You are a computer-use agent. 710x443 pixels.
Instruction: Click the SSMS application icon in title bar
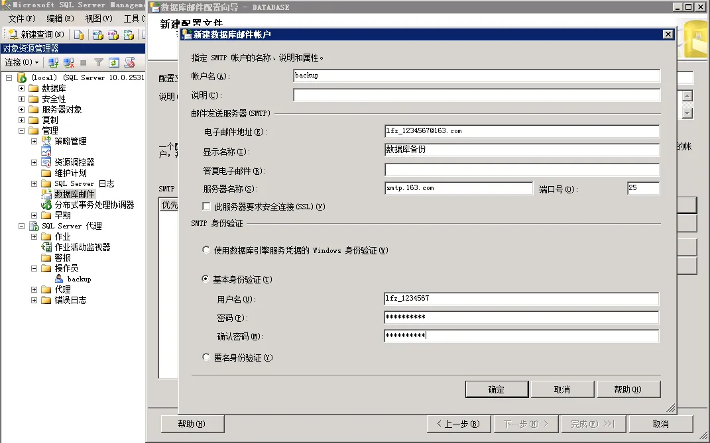7,5
